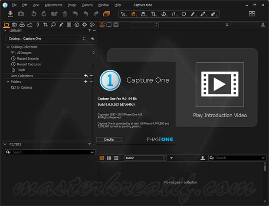Rotate right using the clockwise arrow icon
The image size is (269, 206).
[44, 14]
